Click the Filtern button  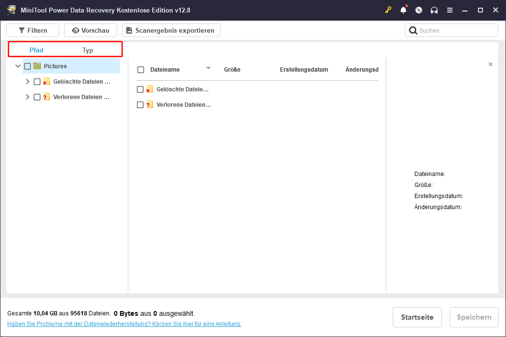33,30
